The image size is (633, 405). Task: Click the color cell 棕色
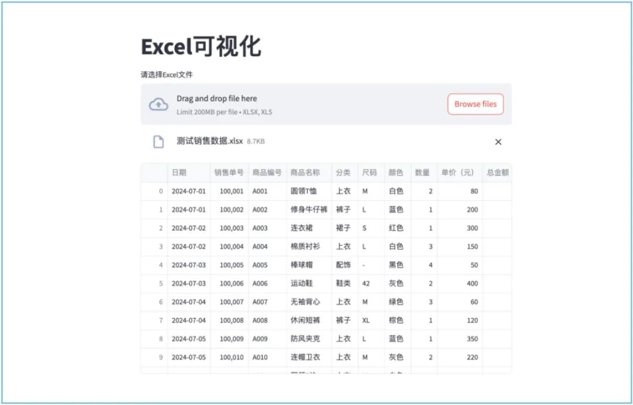[397, 320]
